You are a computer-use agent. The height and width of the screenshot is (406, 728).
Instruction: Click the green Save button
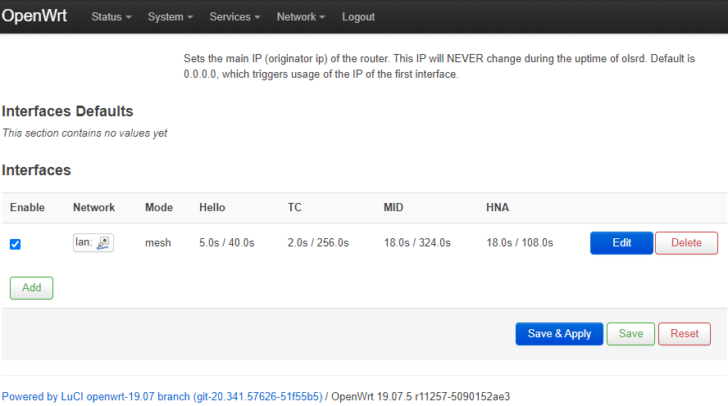(x=630, y=334)
